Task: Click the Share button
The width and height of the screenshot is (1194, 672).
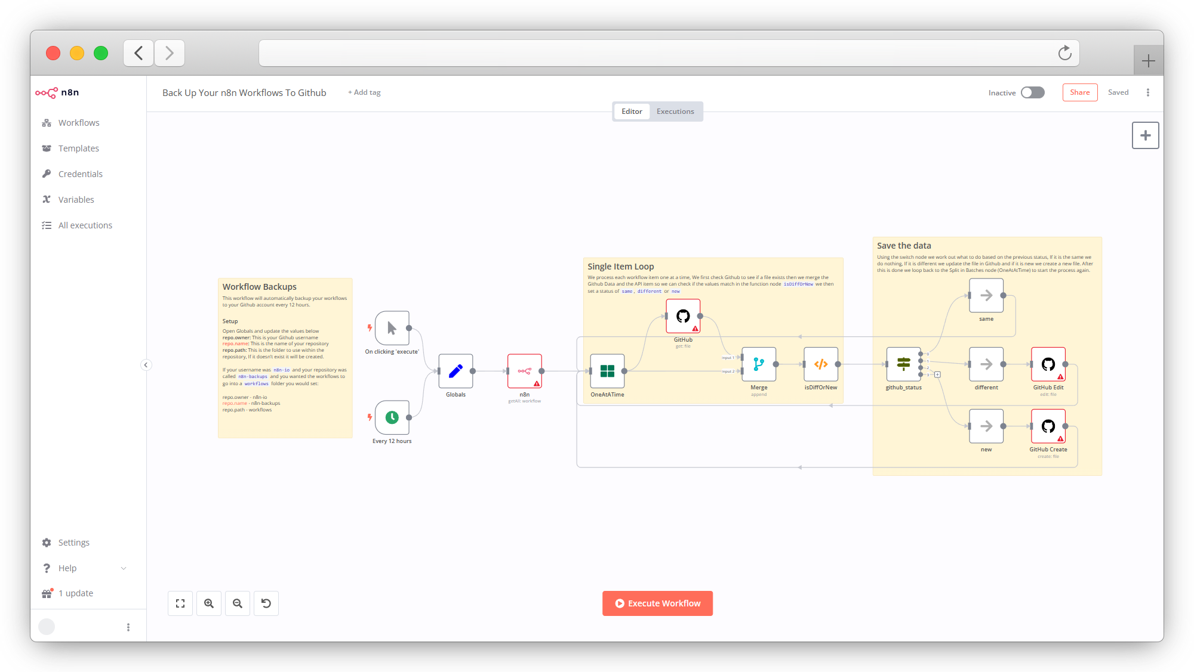Action: 1080,92
